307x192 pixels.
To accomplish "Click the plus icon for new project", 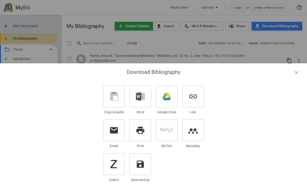I will [x=6, y=26].
